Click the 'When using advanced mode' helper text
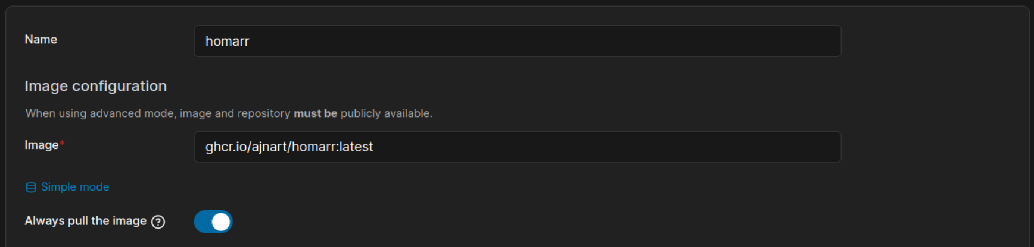This screenshot has width=1034, height=247. coord(100,113)
